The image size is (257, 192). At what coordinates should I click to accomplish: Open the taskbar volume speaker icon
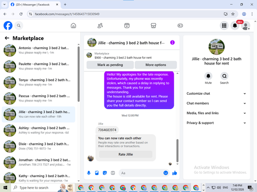(218, 187)
